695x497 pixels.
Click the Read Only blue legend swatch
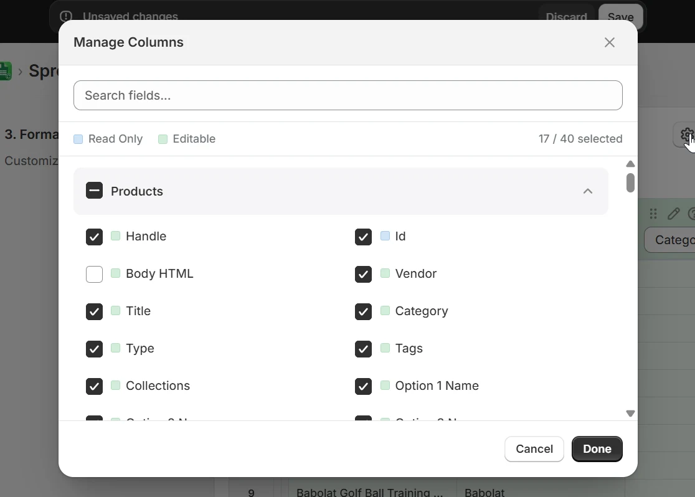[78, 140]
